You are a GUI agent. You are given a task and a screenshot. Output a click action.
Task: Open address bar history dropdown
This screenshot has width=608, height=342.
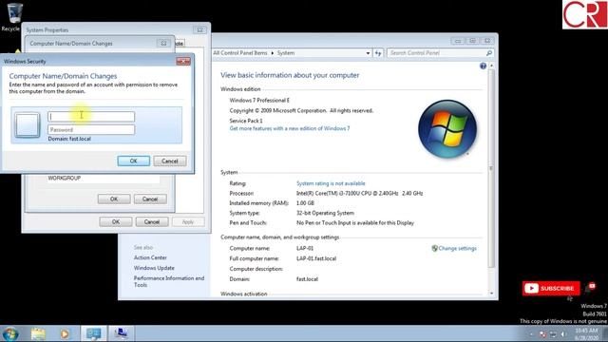(368, 53)
